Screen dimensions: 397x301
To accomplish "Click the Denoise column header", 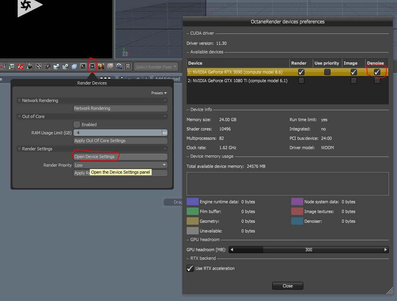I will [377, 63].
